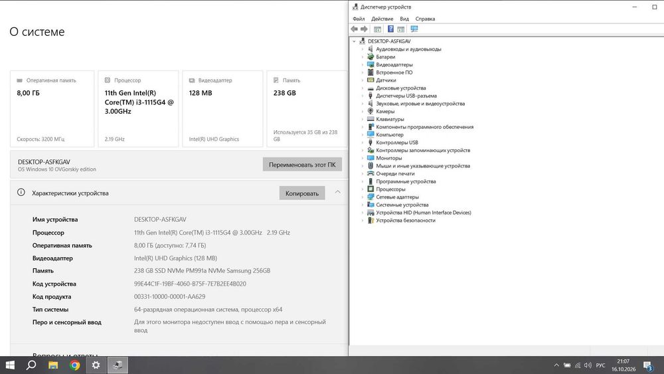Click the monitor scan-hardware toolbar icon

click(x=414, y=29)
